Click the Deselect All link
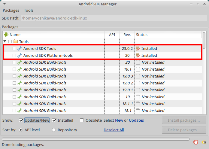This screenshot has width=209, height=149. [x=114, y=130]
